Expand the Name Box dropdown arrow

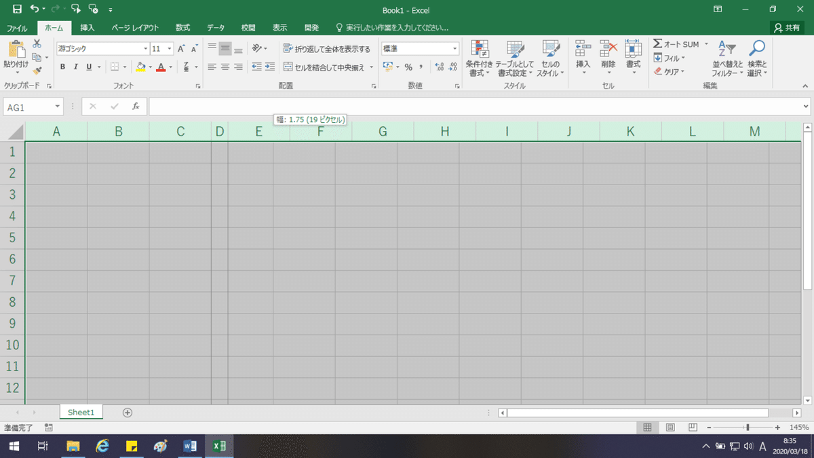click(58, 107)
